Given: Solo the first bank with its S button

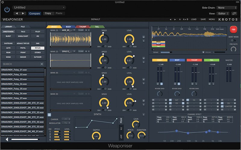Looking at the screenshot, I should [143, 41].
